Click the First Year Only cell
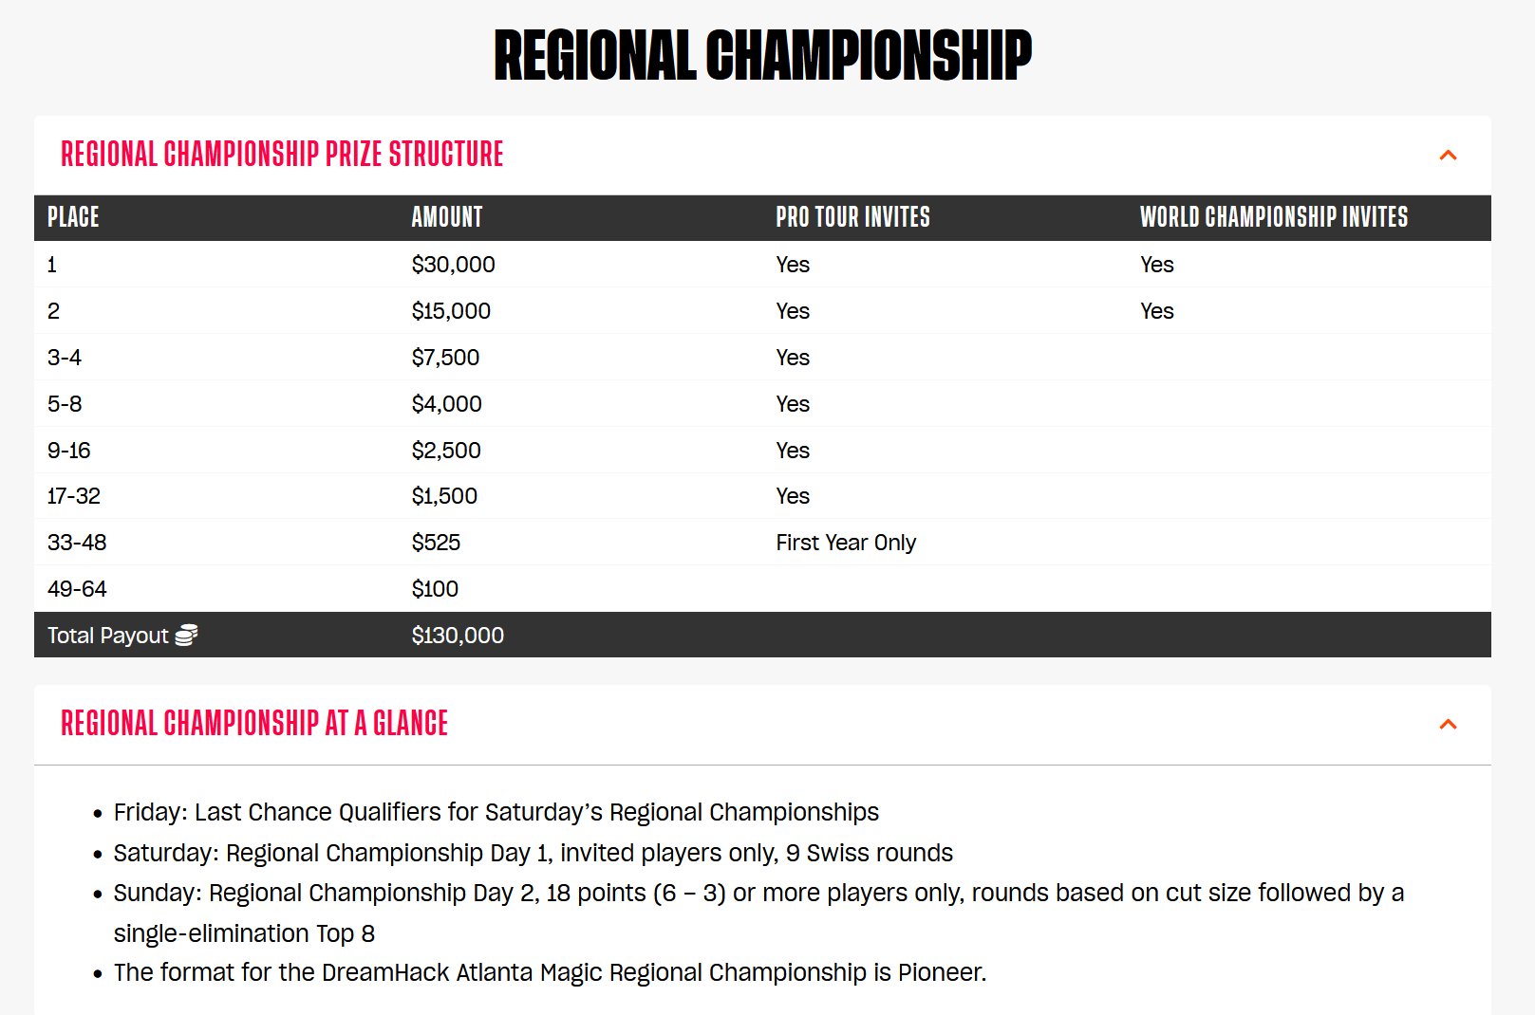 tap(845, 543)
